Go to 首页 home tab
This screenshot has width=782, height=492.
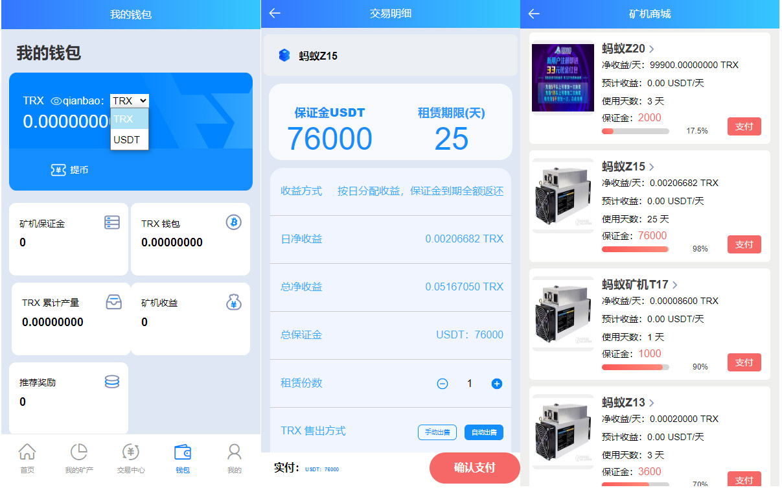(27, 458)
